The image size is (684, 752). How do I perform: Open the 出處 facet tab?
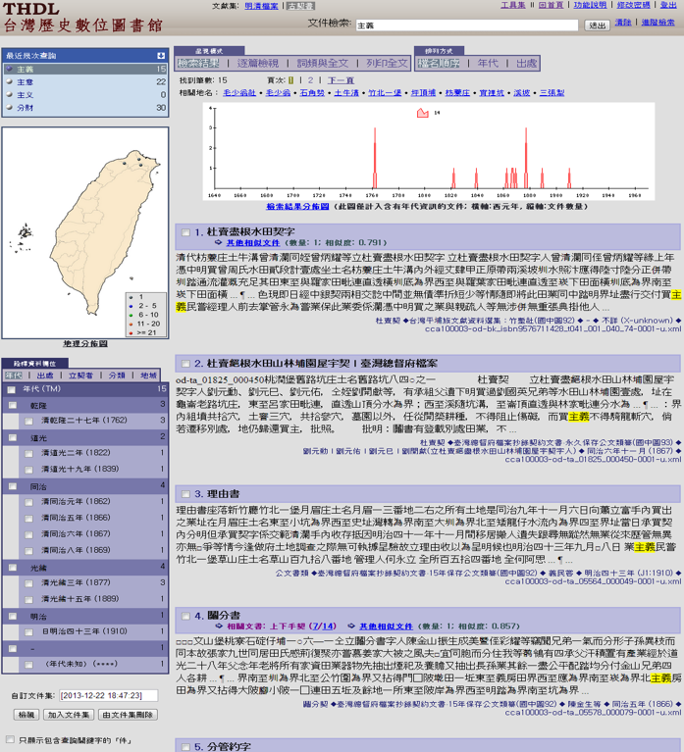(45, 376)
